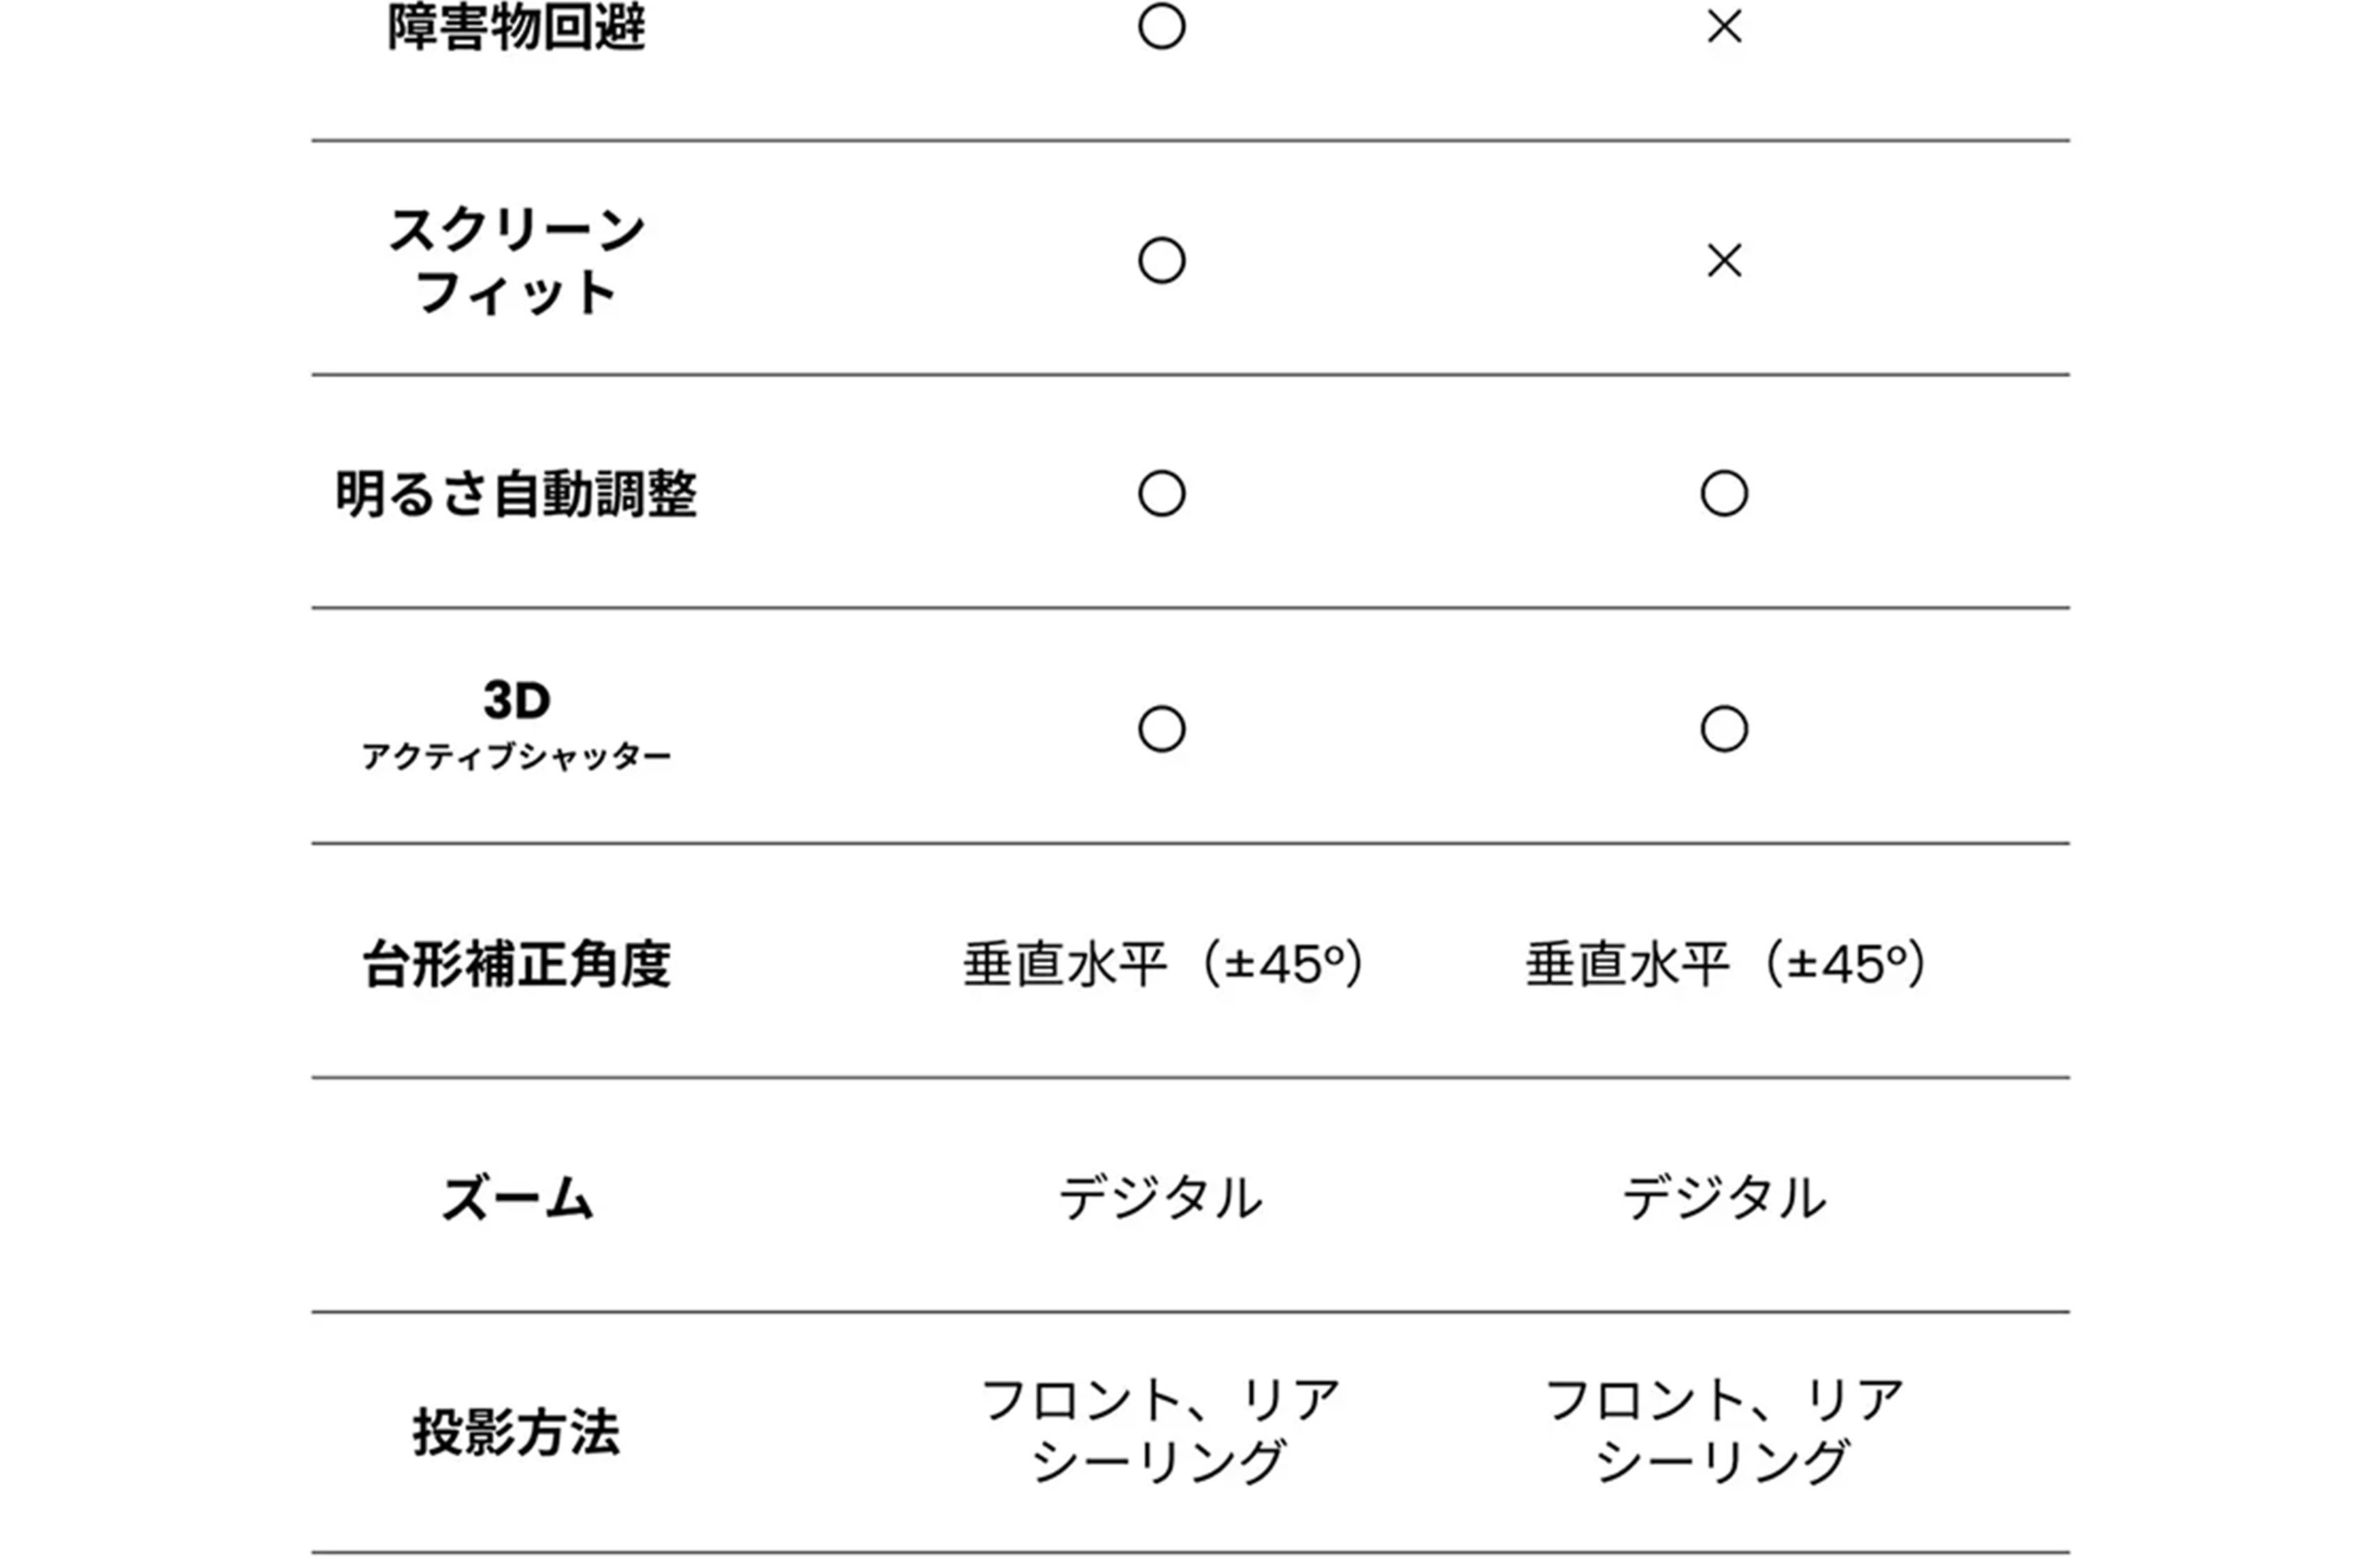
Task: Click the ズーム row label
Action: pos(516,1198)
